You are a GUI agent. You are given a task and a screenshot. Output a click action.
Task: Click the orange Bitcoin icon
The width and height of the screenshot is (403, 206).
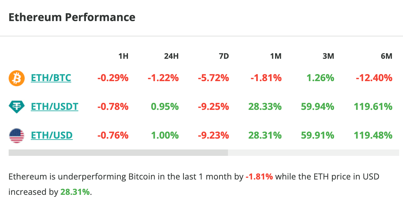[16, 78]
